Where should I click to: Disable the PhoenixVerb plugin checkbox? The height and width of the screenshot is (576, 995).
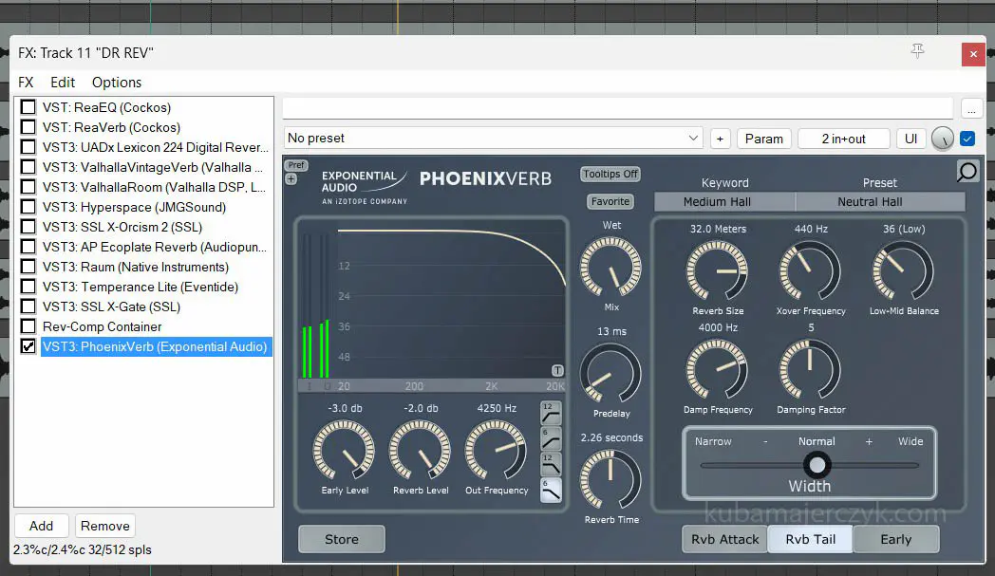click(28, 346)
